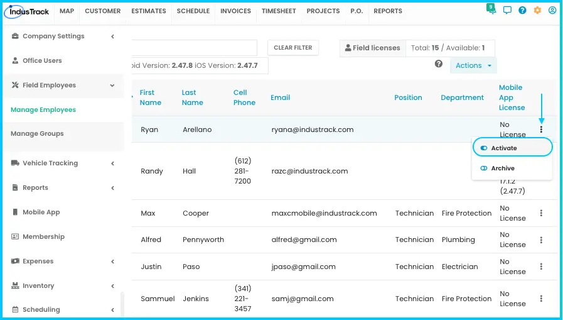Click the Scheduling calendar icon
Viewport: 563px width, 320px height.
(x=15, y=309)
